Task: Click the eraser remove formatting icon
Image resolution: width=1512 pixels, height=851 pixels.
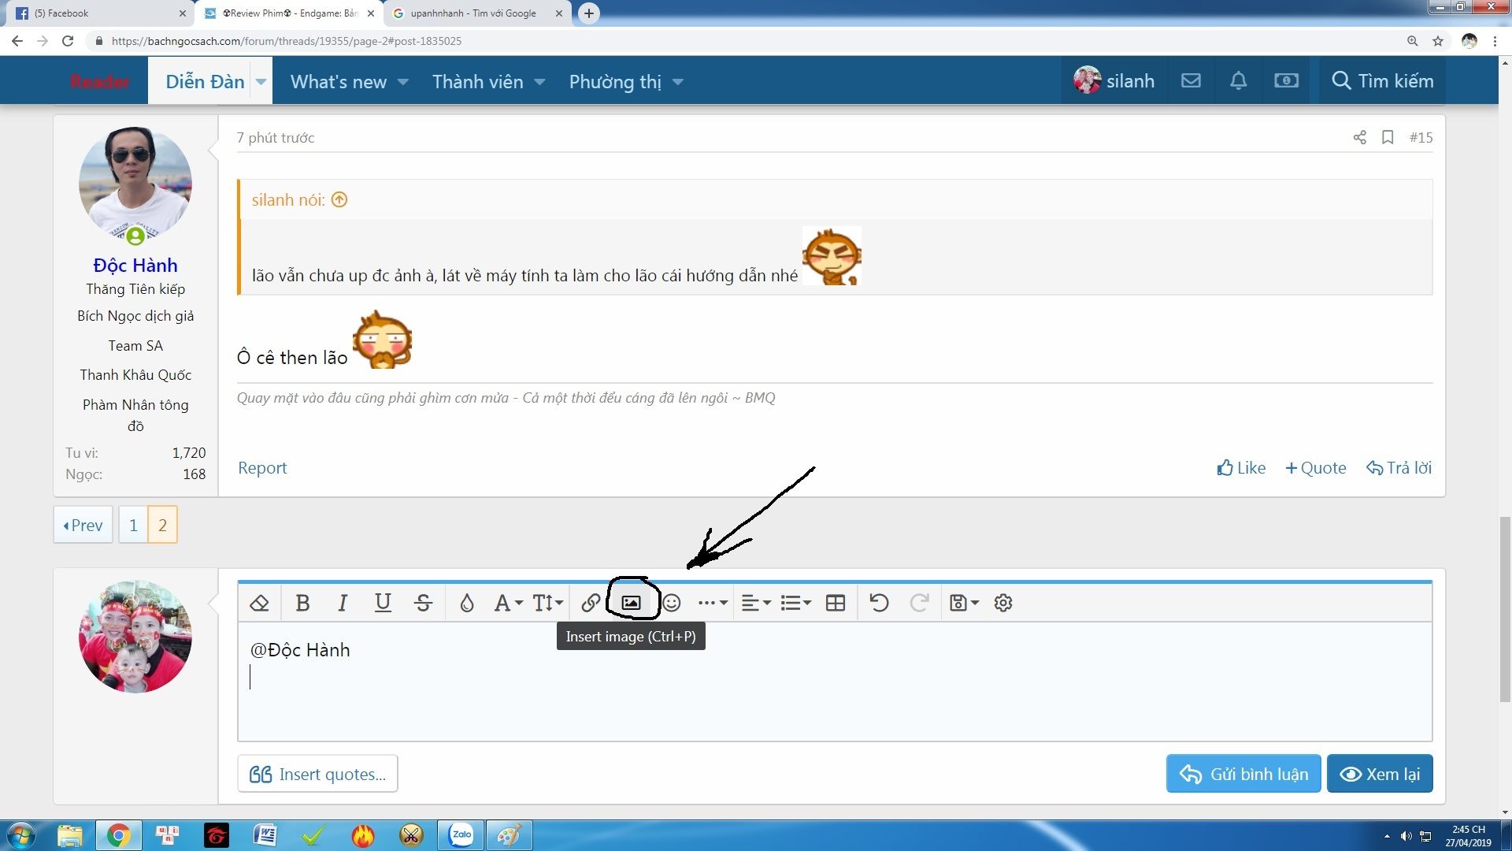Action: (259, 603)
